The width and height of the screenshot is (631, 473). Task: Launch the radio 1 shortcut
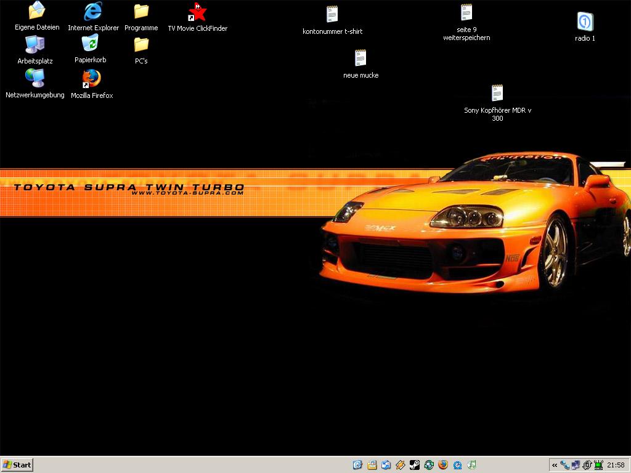(585, 22)
